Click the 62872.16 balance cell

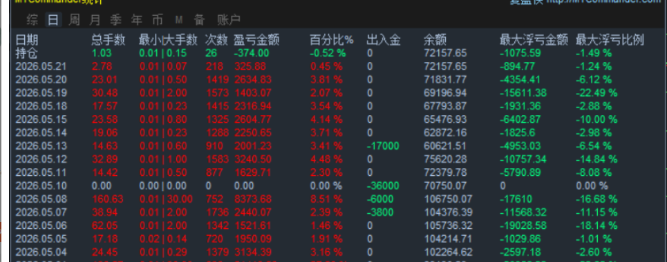445,132
